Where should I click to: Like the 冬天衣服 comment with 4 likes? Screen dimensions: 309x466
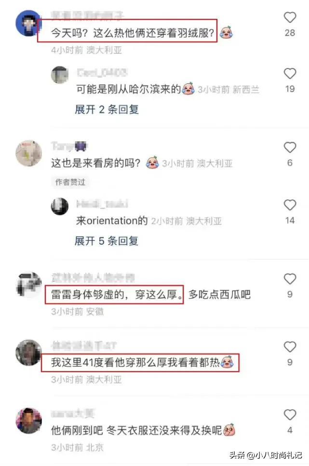pyautogui.click(x=290, y=414)
